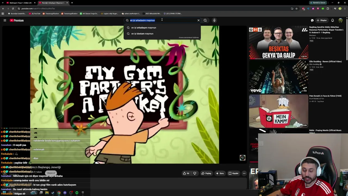Open Chrome profile avatar
Image resolution: width=348 pixels, height=196 pixels.
[340, 8]
